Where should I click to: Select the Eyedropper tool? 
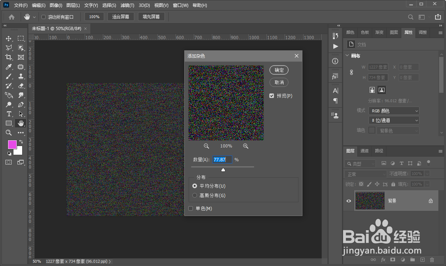pos(9,67)
